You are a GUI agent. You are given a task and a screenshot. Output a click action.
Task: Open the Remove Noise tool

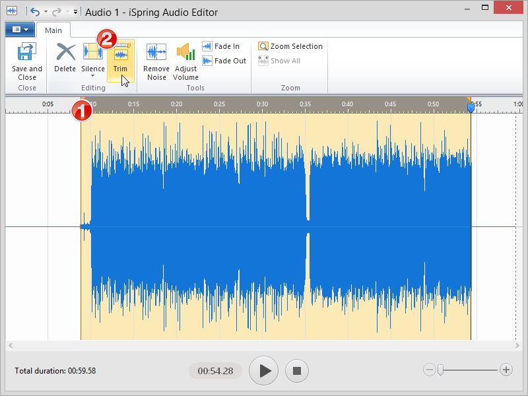click(x=156, y=61)
